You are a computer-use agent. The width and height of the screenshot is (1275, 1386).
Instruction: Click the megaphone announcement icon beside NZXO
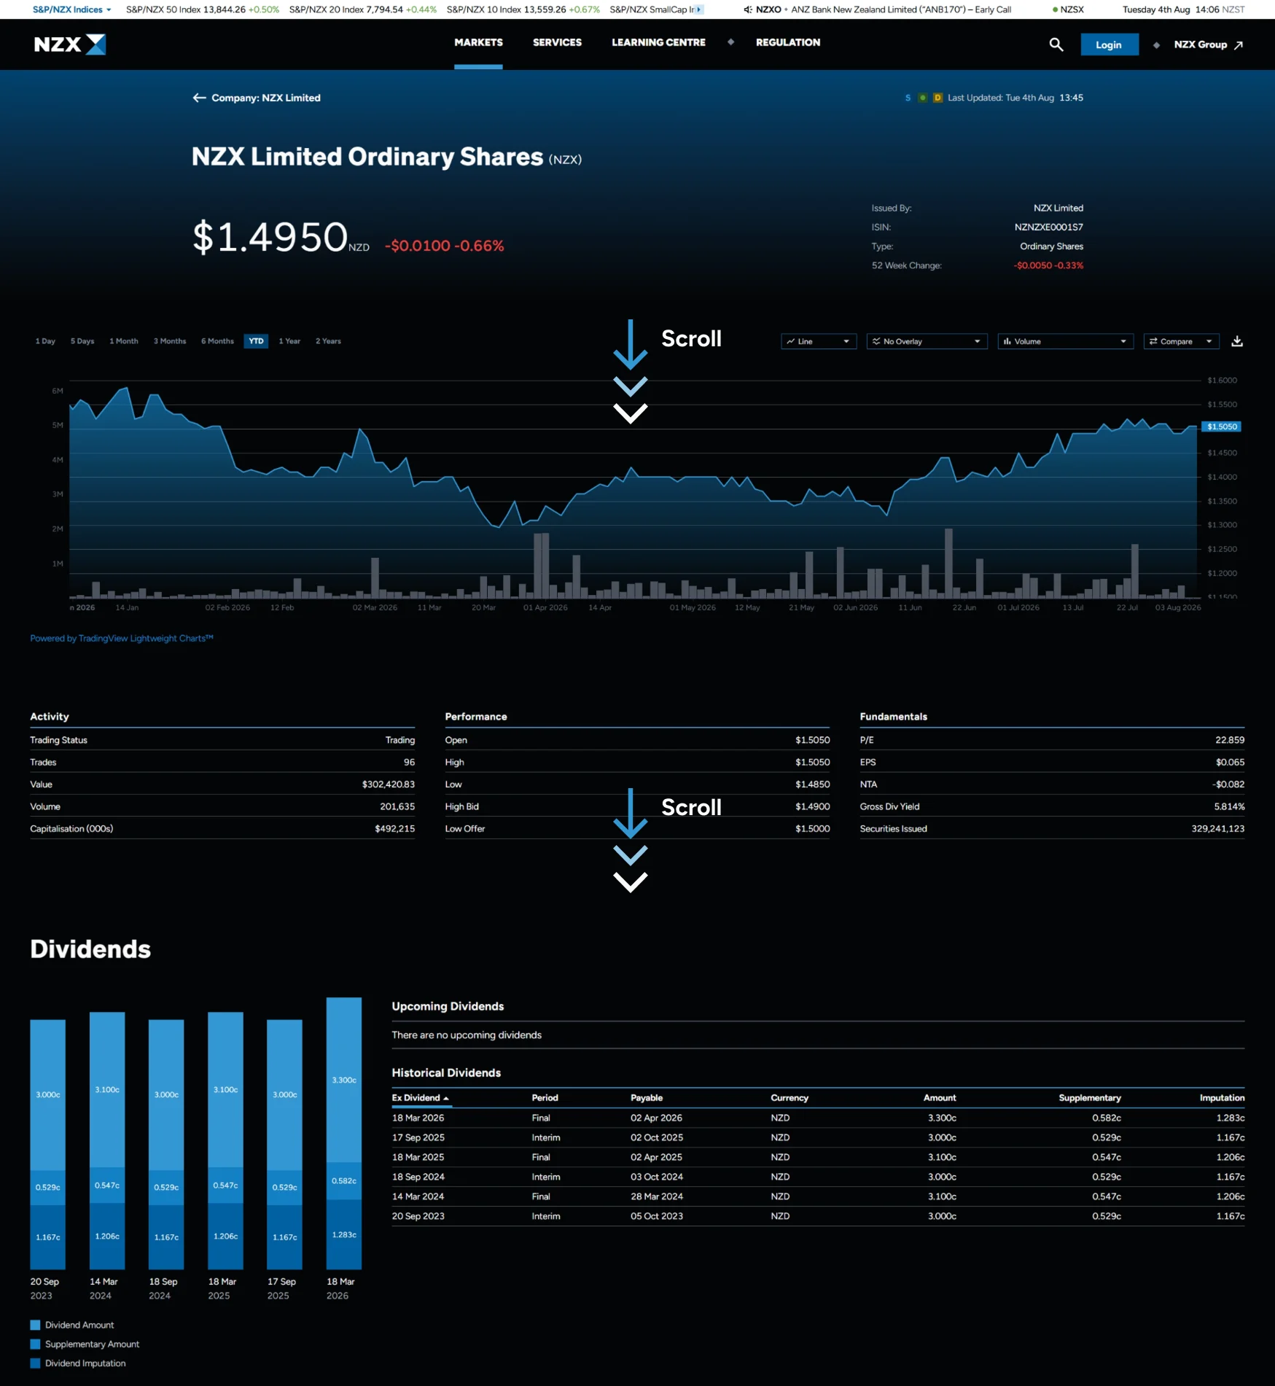[748, 9]
